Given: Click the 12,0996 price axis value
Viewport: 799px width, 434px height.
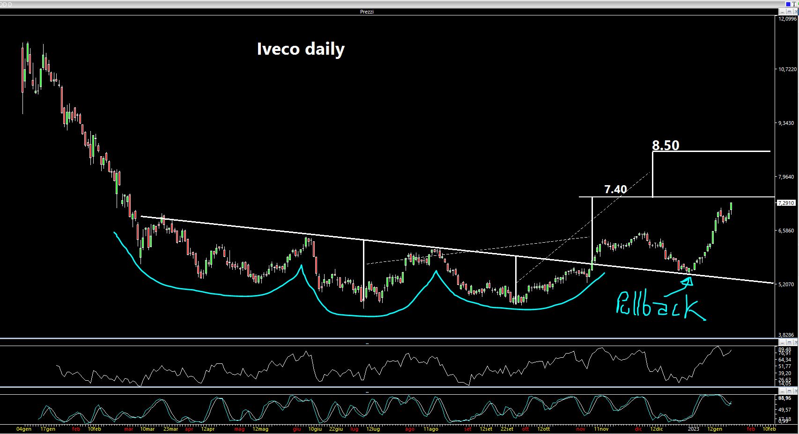Looking at the screenshot, I should (787, 19).
